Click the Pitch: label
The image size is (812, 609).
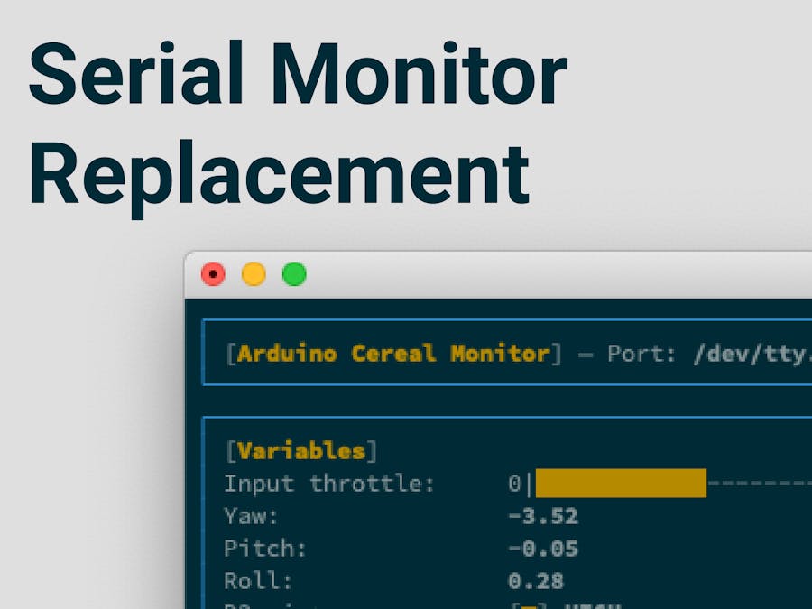(x=265, y=549)
